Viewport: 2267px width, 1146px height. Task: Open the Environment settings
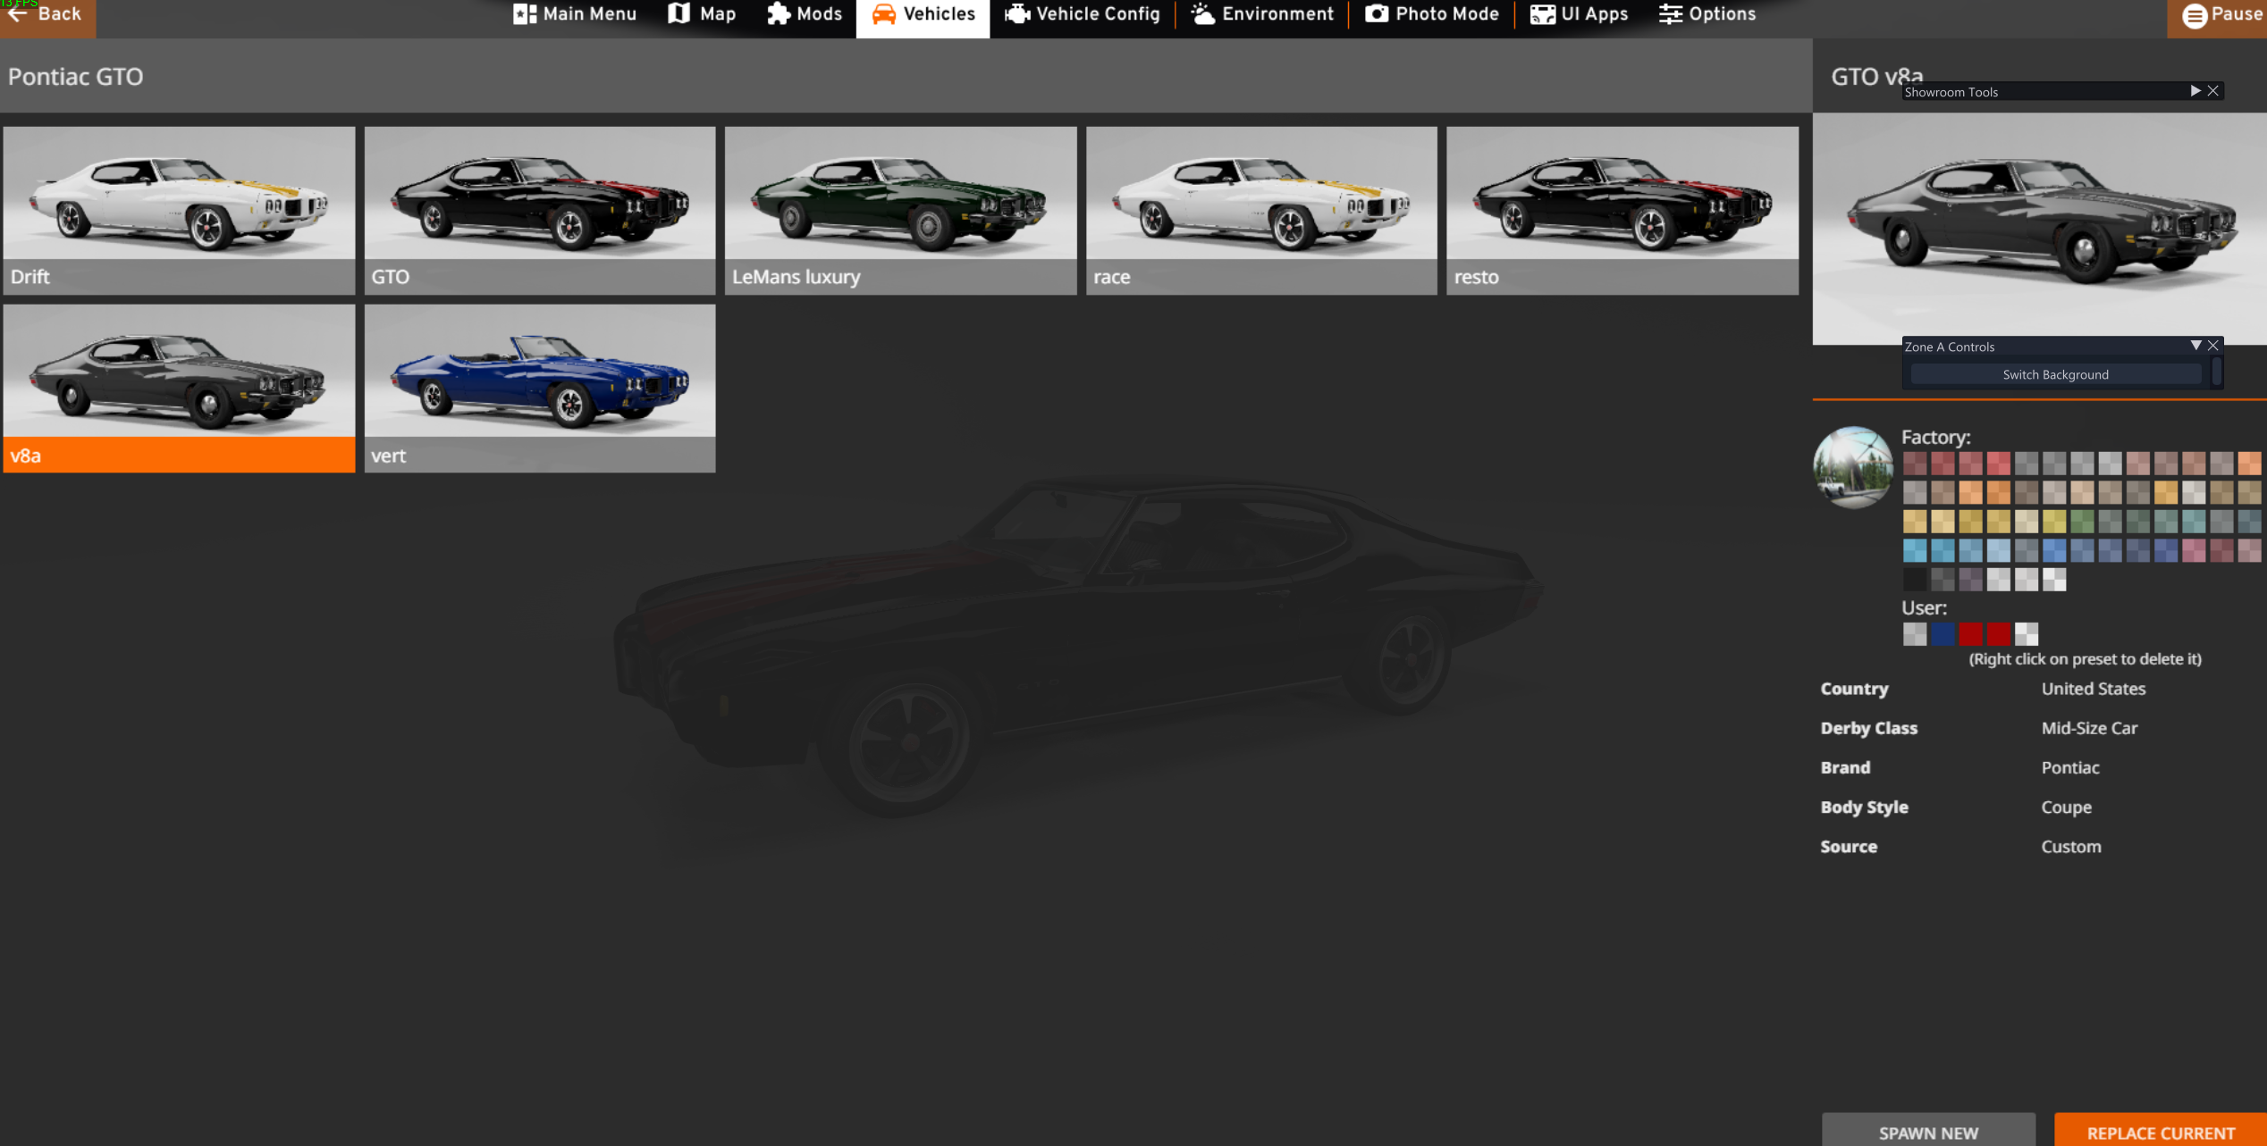[x=1262, y=14]
